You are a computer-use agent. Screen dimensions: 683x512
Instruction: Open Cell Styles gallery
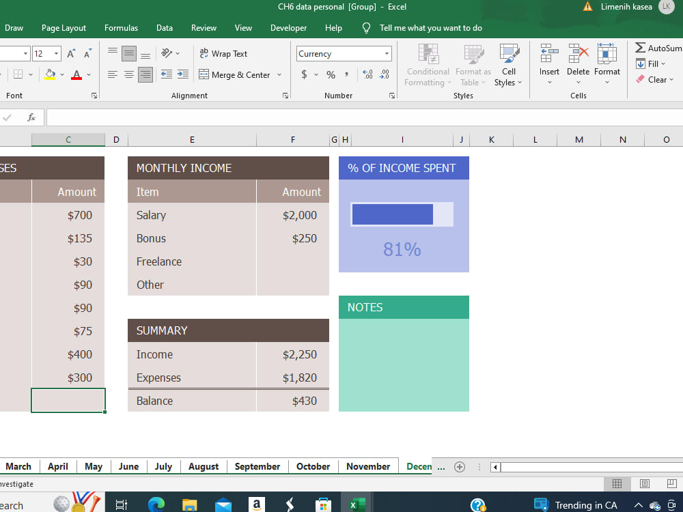coord(508,66)
